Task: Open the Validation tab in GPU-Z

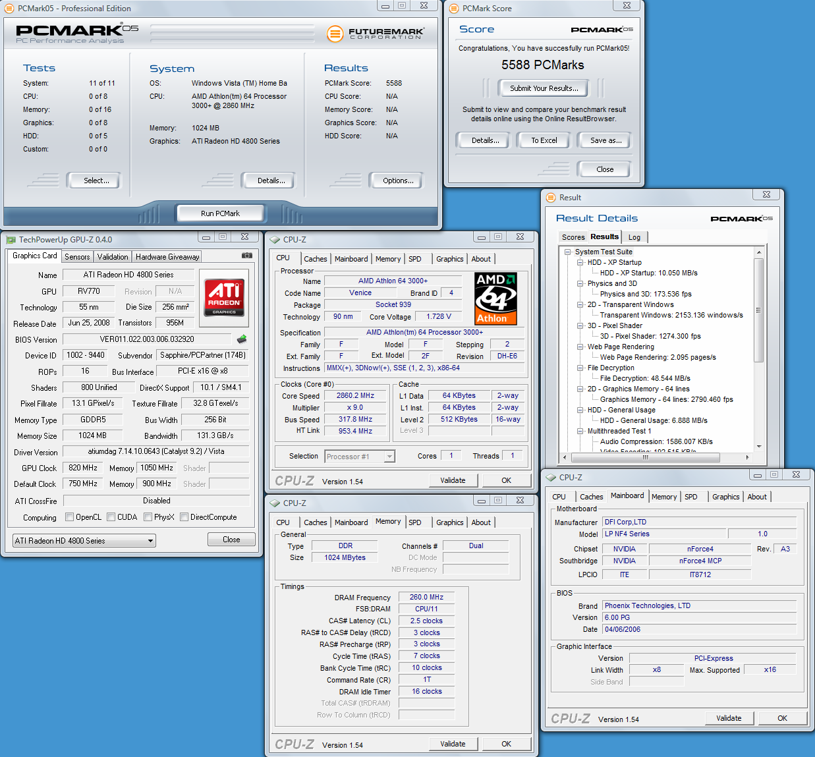Action: [x=113, y=257]
